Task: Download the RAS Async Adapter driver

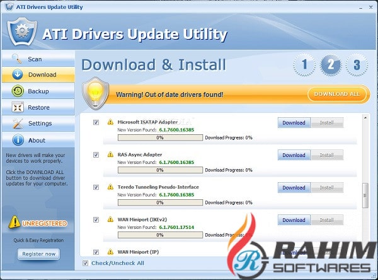Action: 294,155
